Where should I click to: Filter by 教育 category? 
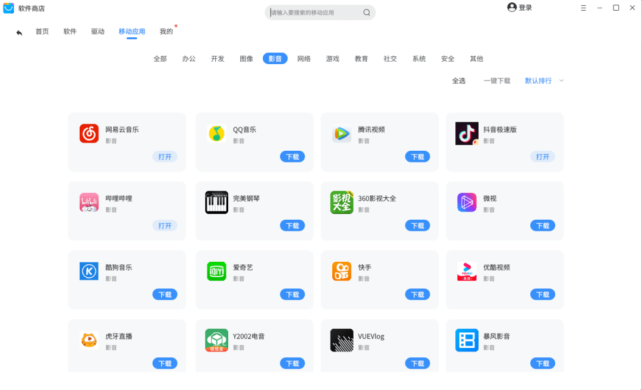click(361, 59)
